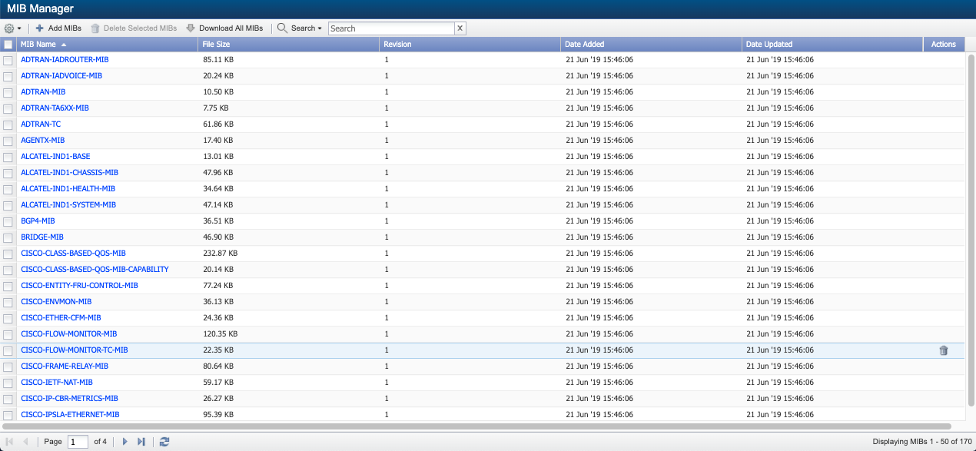Open the CISCO-FRAME-RELAY-MIB link
This screenshot has width=976, height=451.
coord(65,366)
